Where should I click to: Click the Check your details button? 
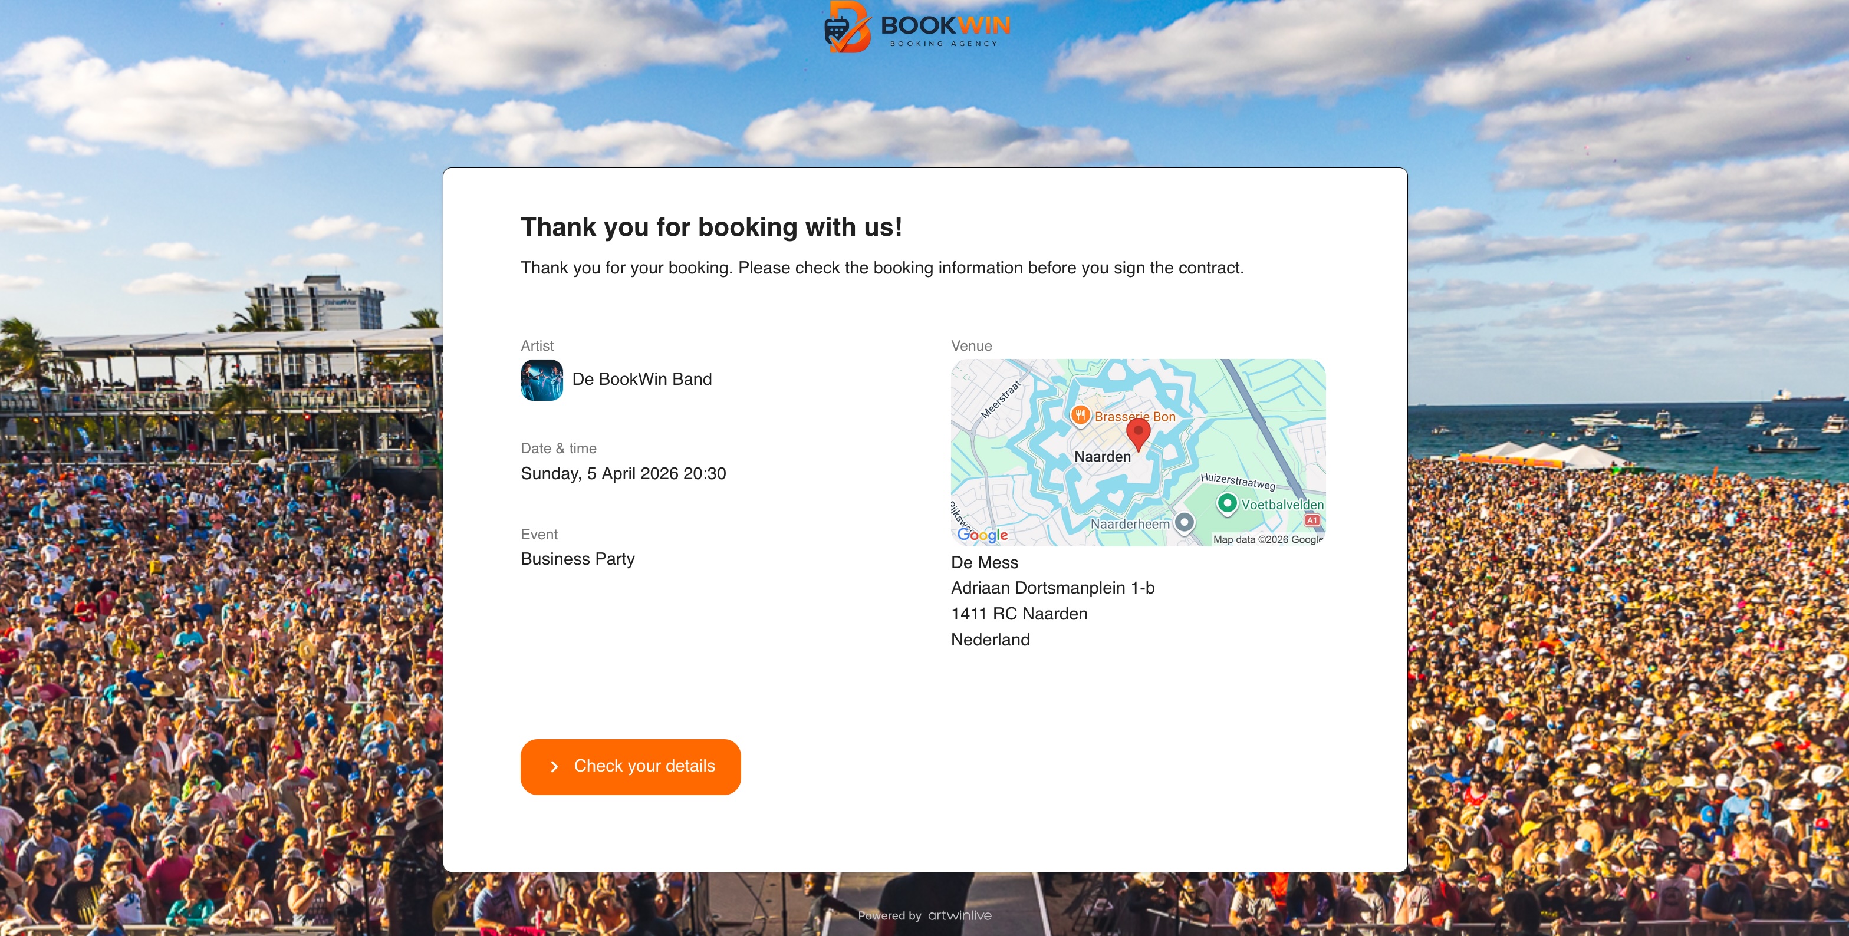point(630,767)
